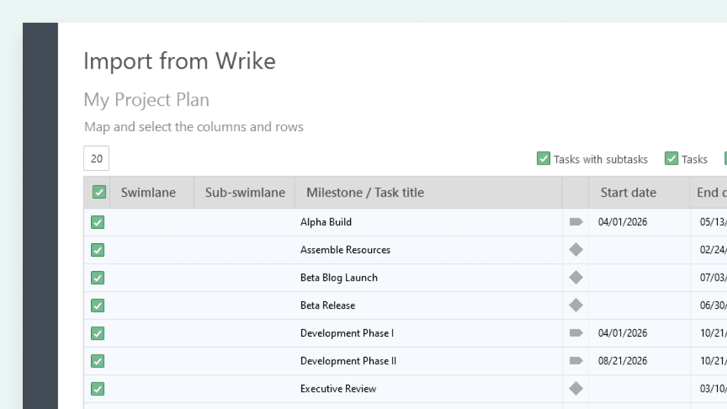727x409 pixels.
Task: Uncheck the Beta Blog Launch row checkbox
Action: 98,278
